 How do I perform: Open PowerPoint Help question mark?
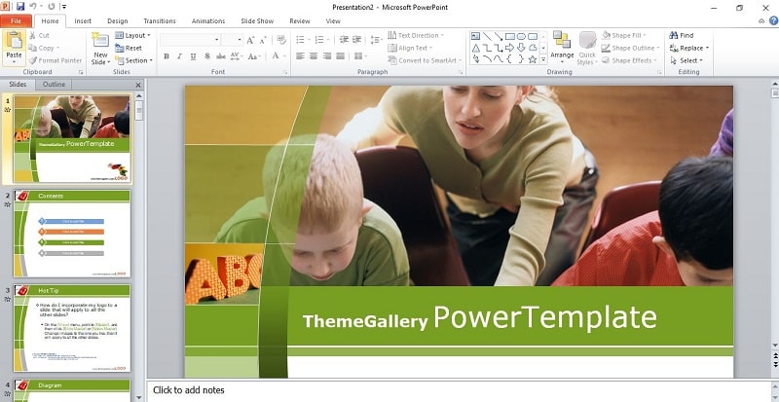773,20
